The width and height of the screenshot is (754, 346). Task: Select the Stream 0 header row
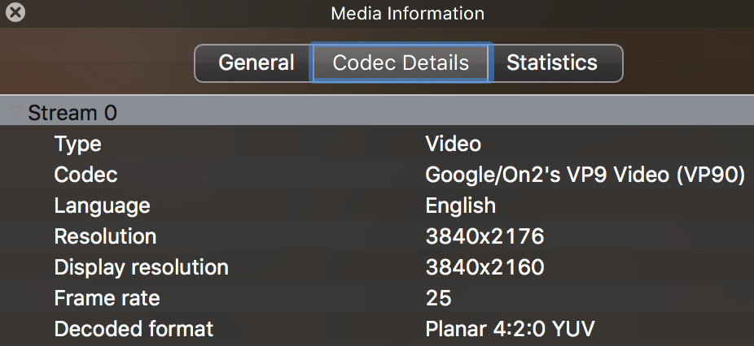click(72, 113)
